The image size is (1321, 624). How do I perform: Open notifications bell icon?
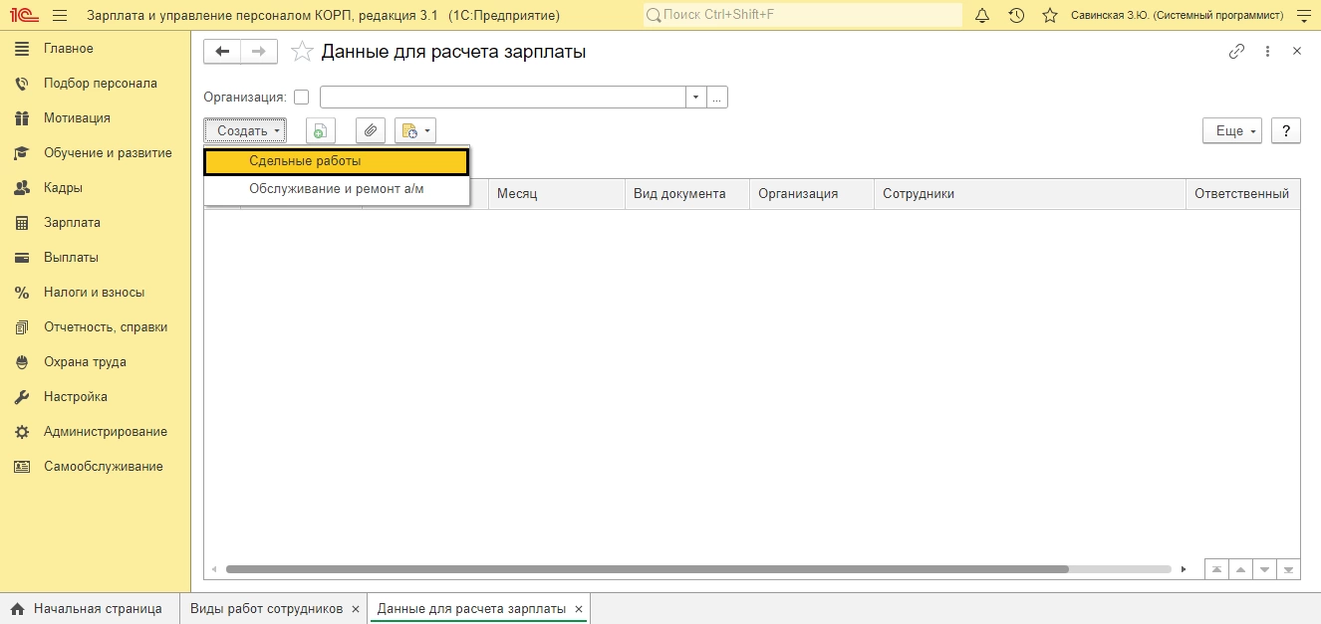click(x=982, y=15)
